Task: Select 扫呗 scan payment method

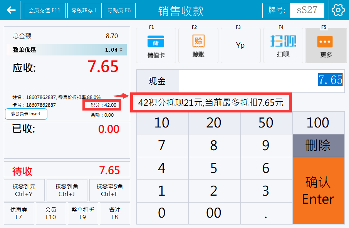Action: tap(283, 45)
